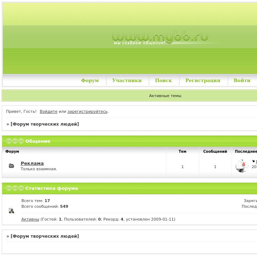The width and height of the screenshot is (257, 257).
Task: Click the Общение category title
Action: tap(38, 141)
